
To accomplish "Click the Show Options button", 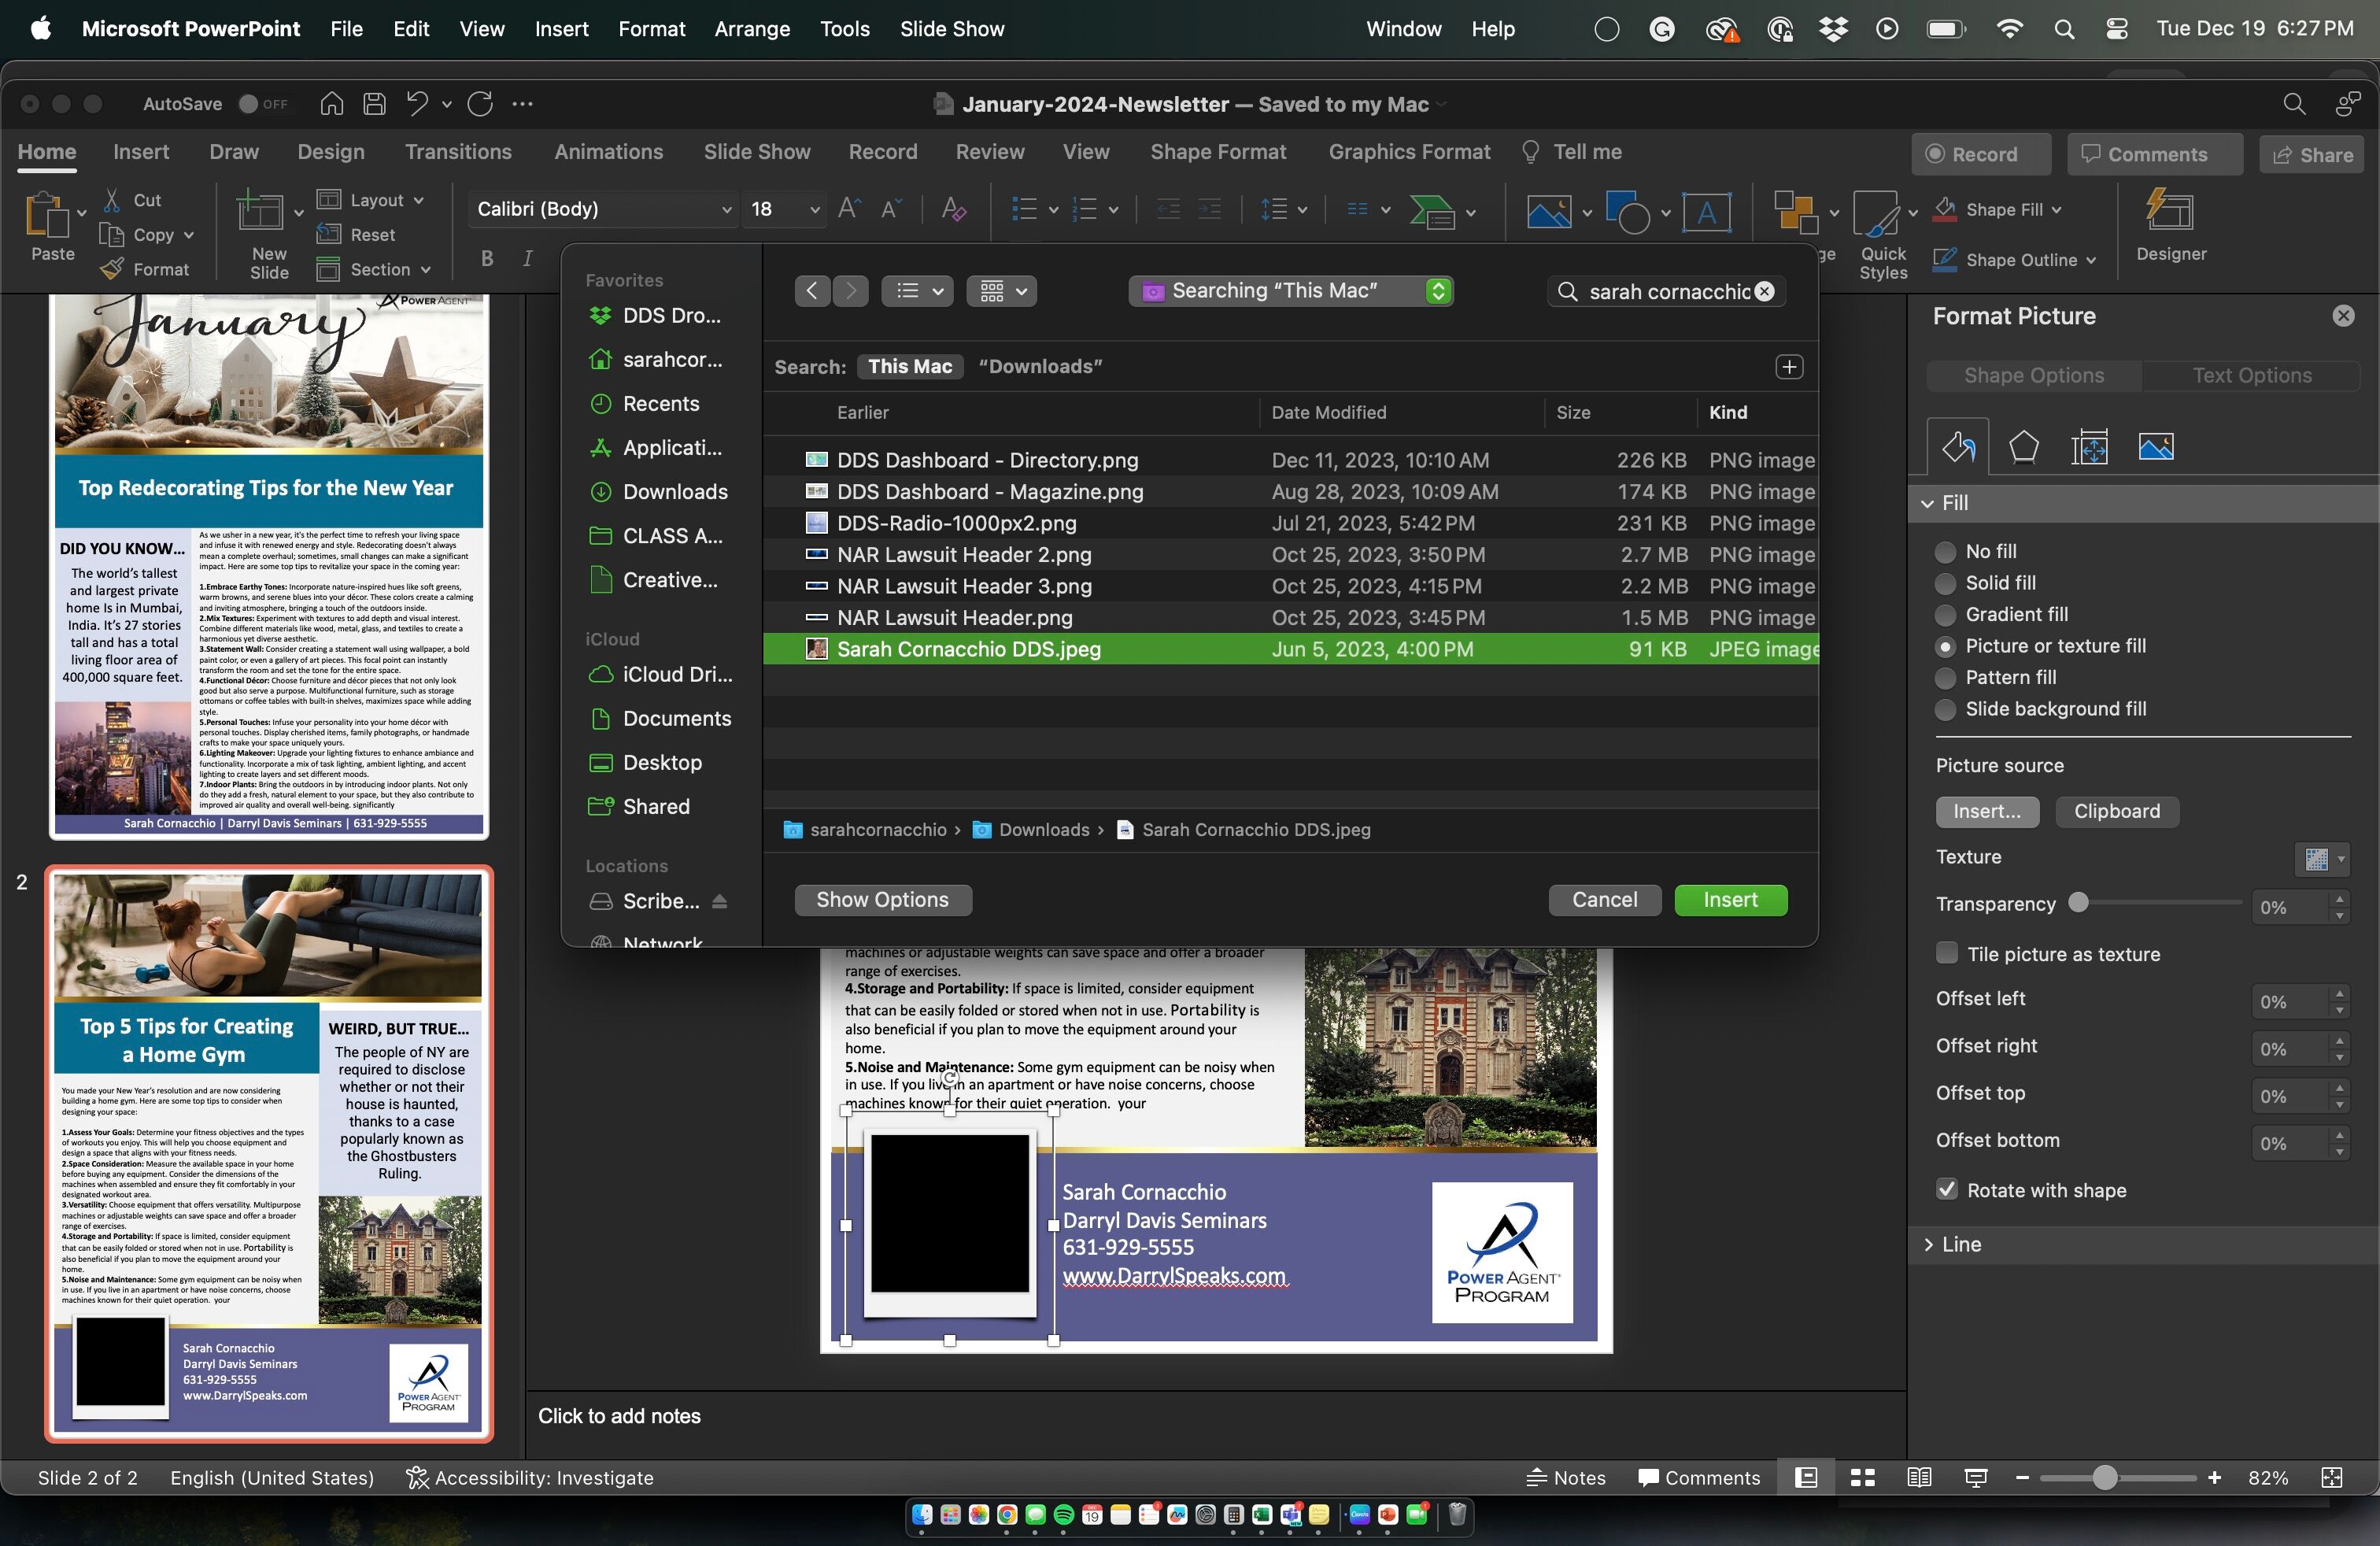I will click(x=882, y=899).
